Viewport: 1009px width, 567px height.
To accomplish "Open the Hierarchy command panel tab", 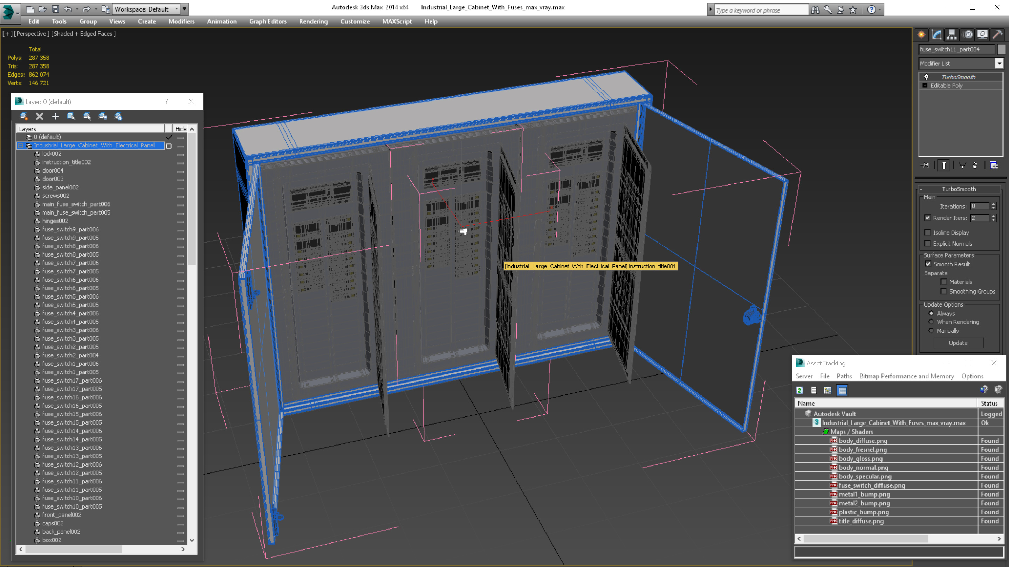I will click(952, 34).
